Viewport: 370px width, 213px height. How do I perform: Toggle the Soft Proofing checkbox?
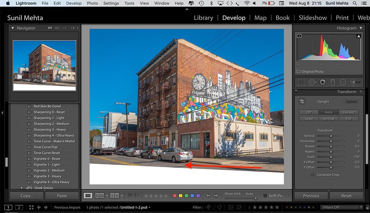265,196
